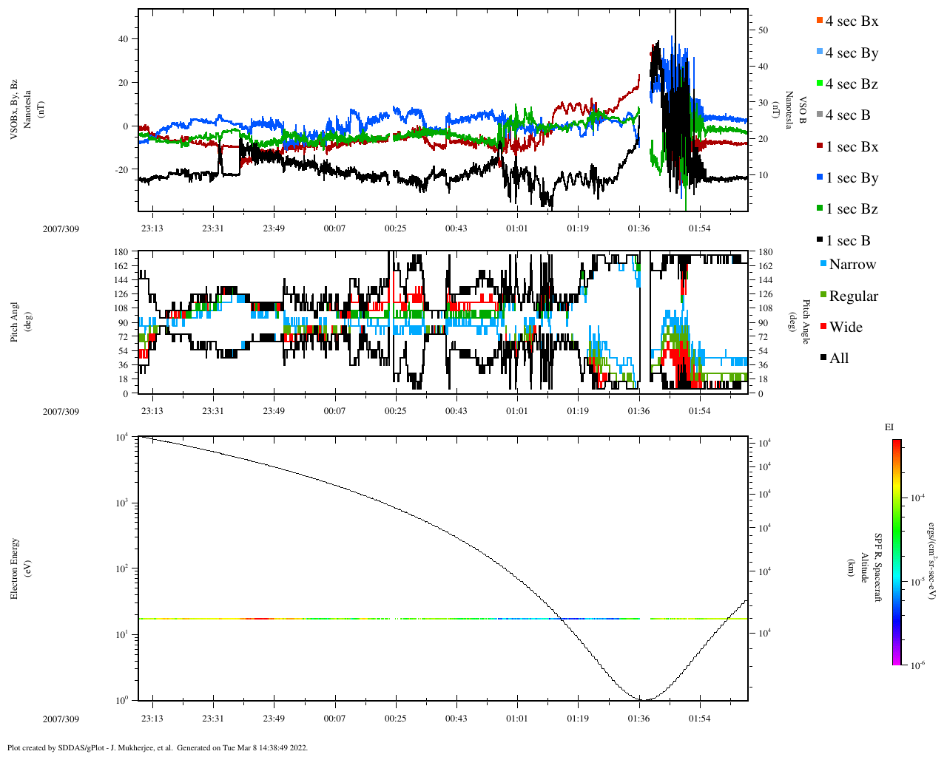947x757 pixels.
Task: Click the black 1 sec B swatch
Action: click(x=819, y=240)
